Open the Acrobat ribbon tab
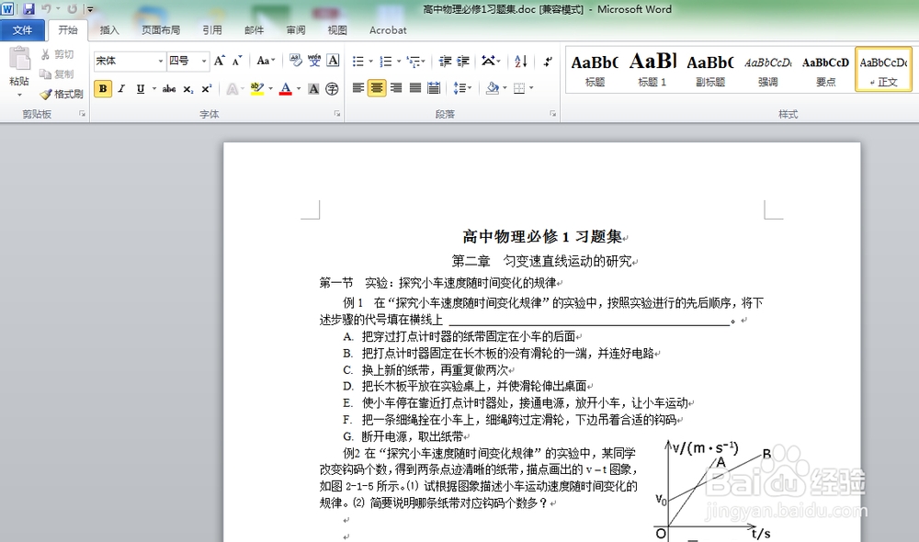 (387, 30)
